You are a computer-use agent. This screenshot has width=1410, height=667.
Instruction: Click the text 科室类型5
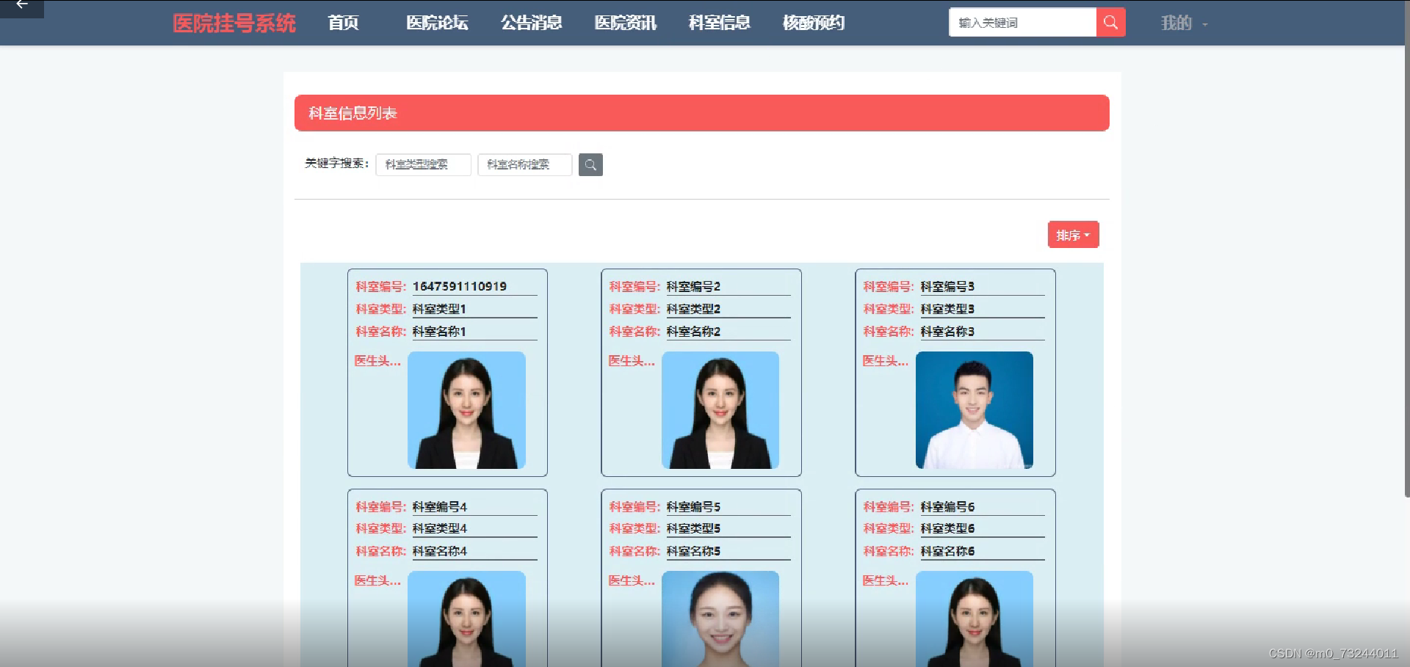pos(693,528)
